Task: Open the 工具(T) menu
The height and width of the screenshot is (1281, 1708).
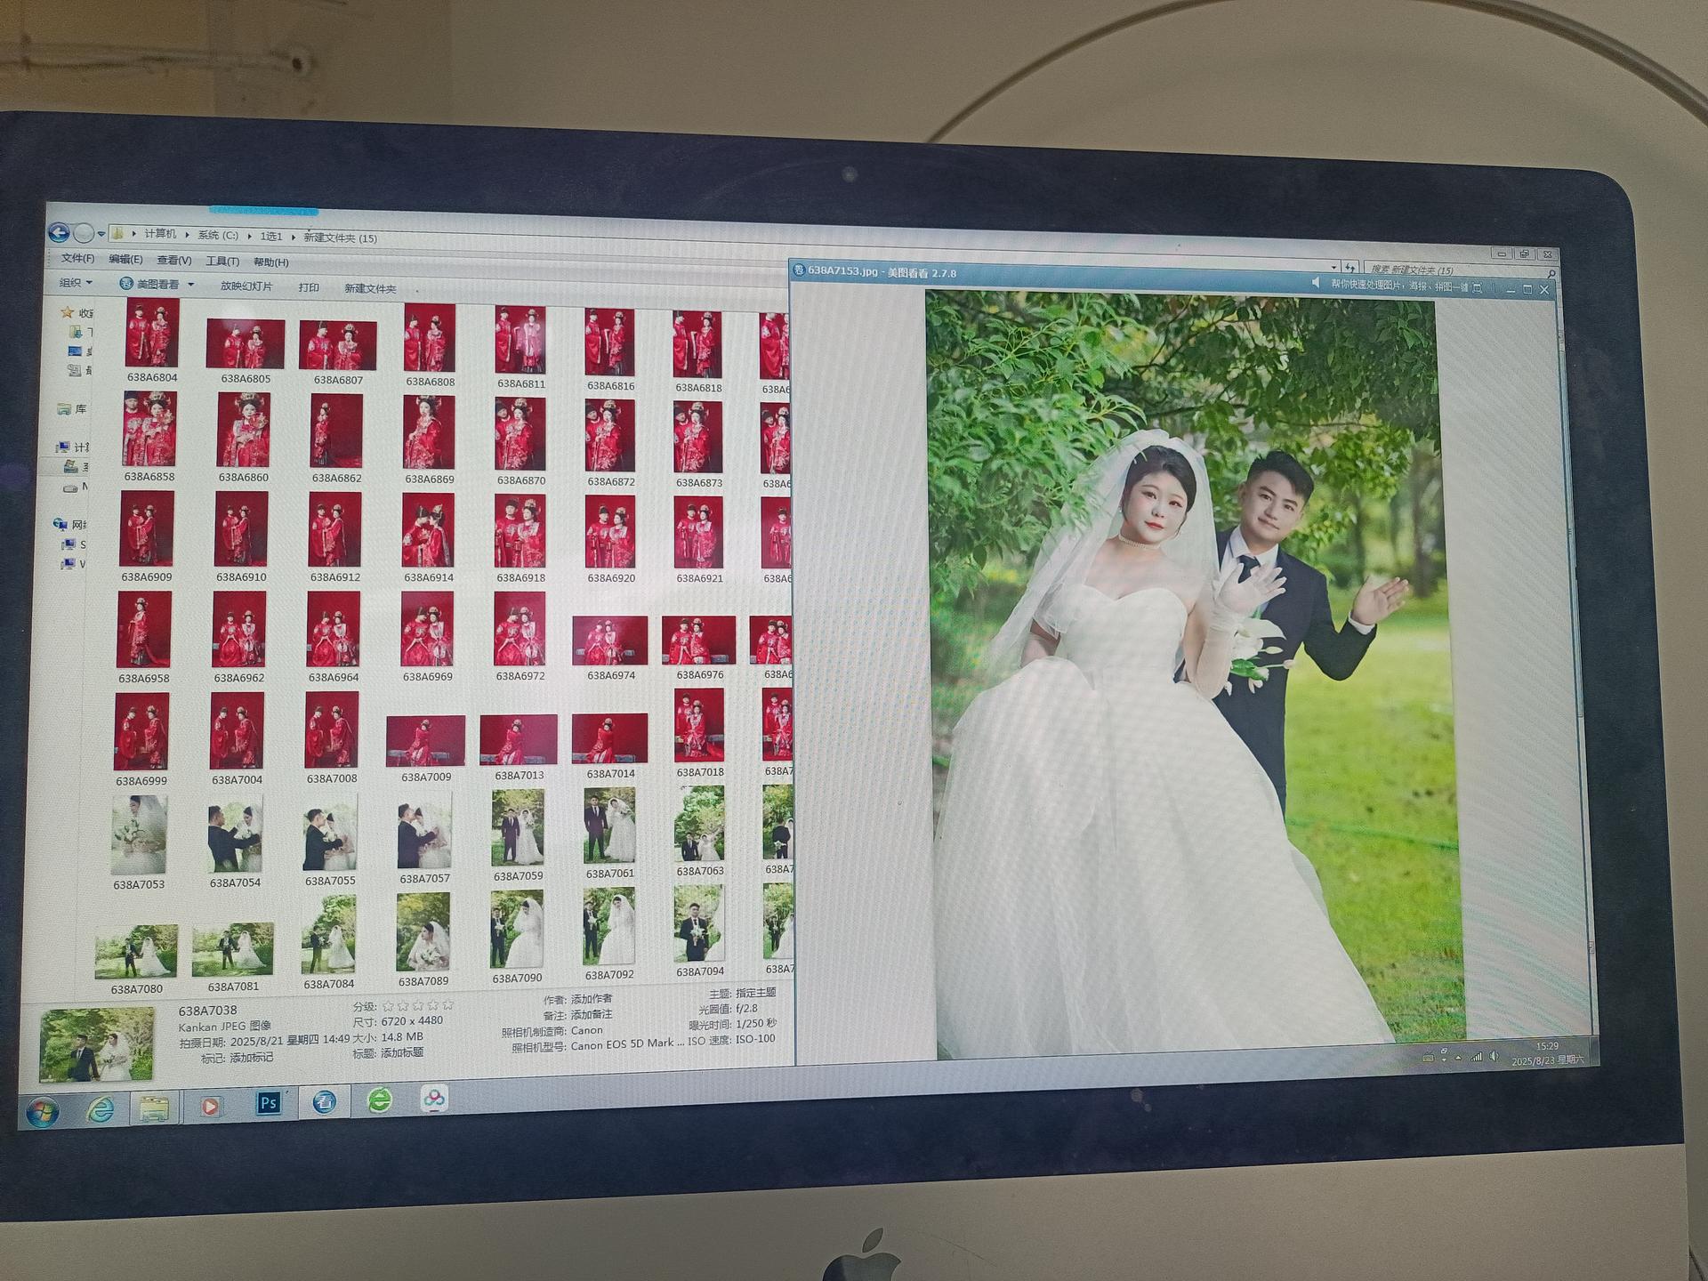Action: [x=222, y=262]
